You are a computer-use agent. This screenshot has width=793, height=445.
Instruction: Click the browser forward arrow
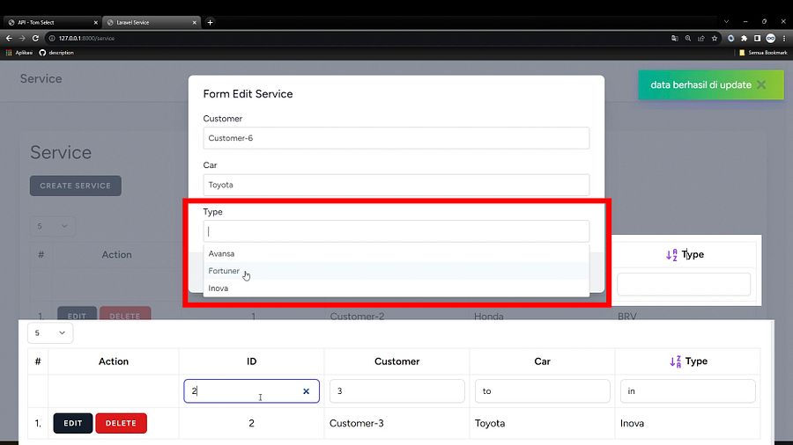coord(22,39)
